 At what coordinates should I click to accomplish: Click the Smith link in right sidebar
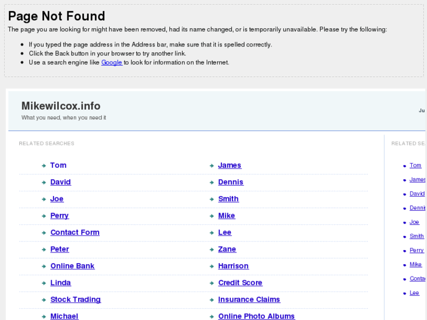click(x=416, y=236)
